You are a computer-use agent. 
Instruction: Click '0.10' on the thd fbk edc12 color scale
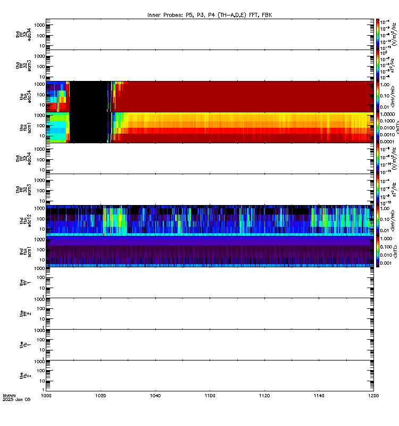[x=385, y=219]
